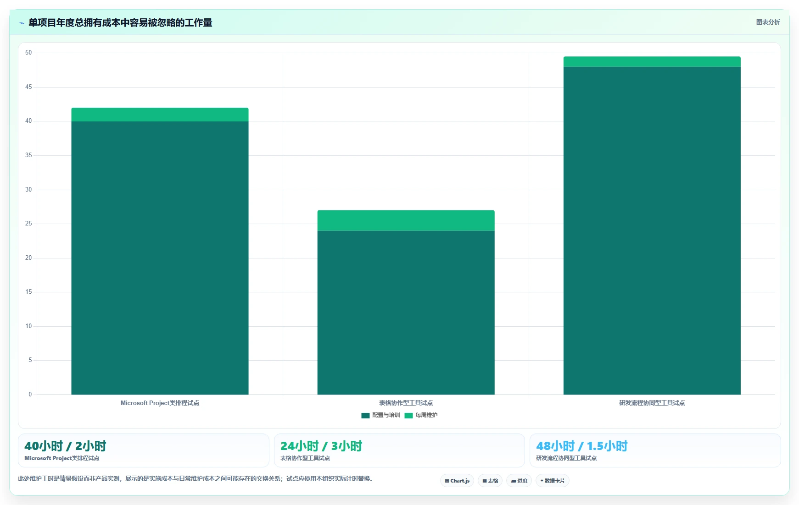Toggle the 配置与培训 legend swatch
The image size is (799, 505).
pos(365,416)
